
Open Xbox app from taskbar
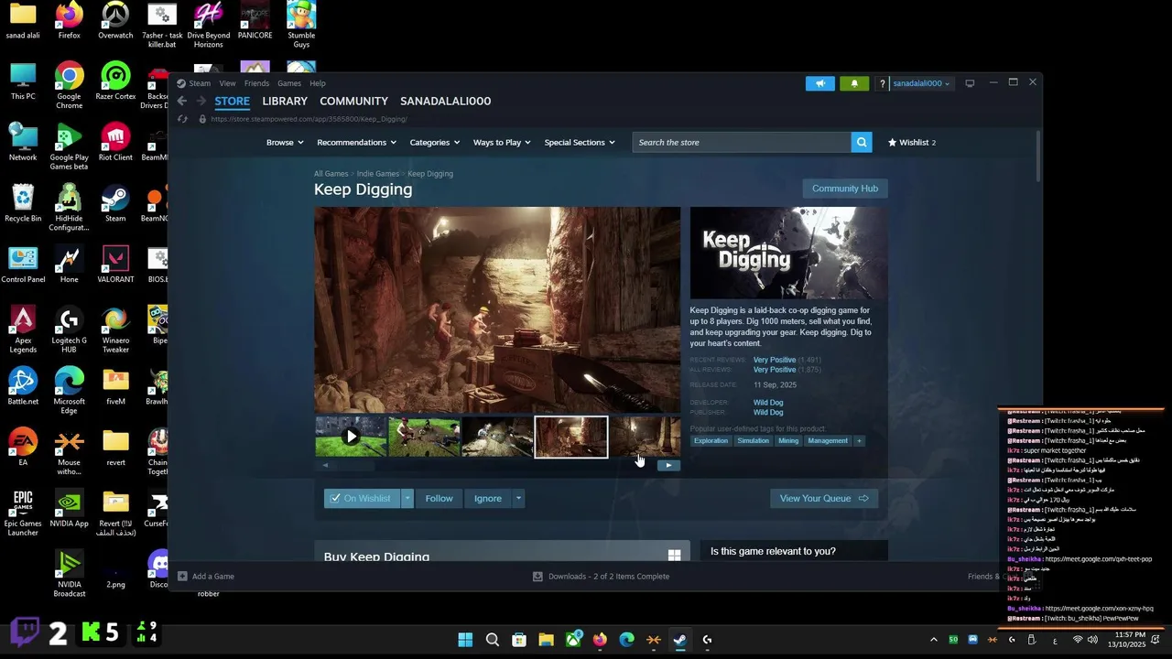pos(573,640)
